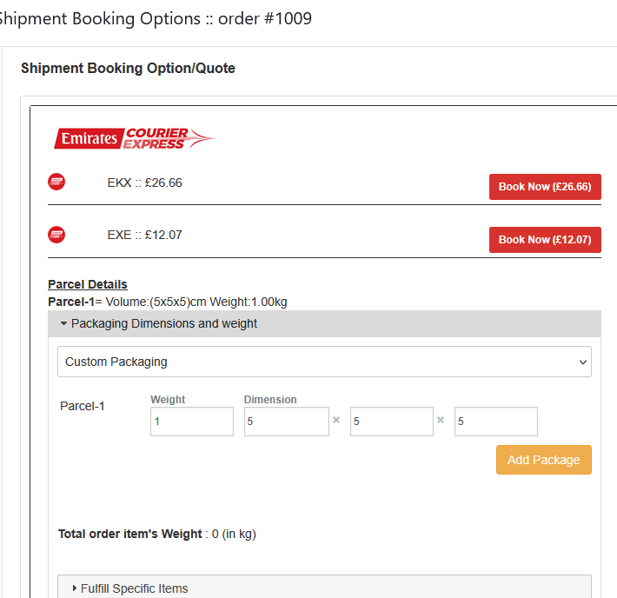Click the dropdown chevron arrow in Custom Packaging
The image size is (617, 598).
tap(583, 362)
